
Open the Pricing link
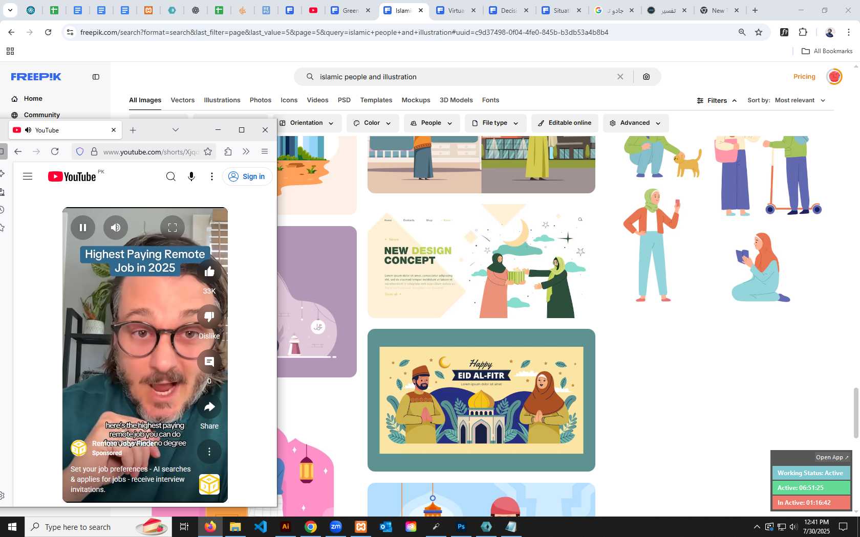tap(804, 77)
